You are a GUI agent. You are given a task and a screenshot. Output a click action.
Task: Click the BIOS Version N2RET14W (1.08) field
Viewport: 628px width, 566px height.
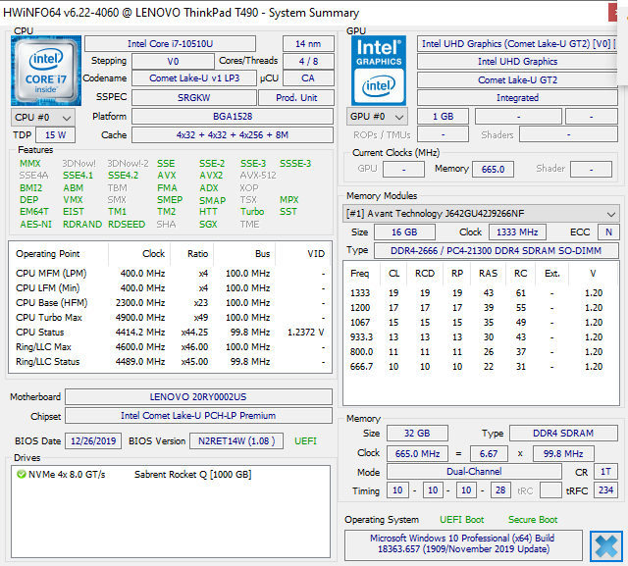point(236,441)
